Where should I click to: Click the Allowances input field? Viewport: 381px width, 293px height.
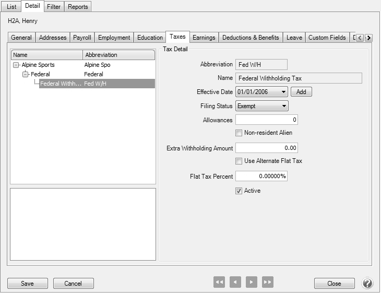point(266,120)
